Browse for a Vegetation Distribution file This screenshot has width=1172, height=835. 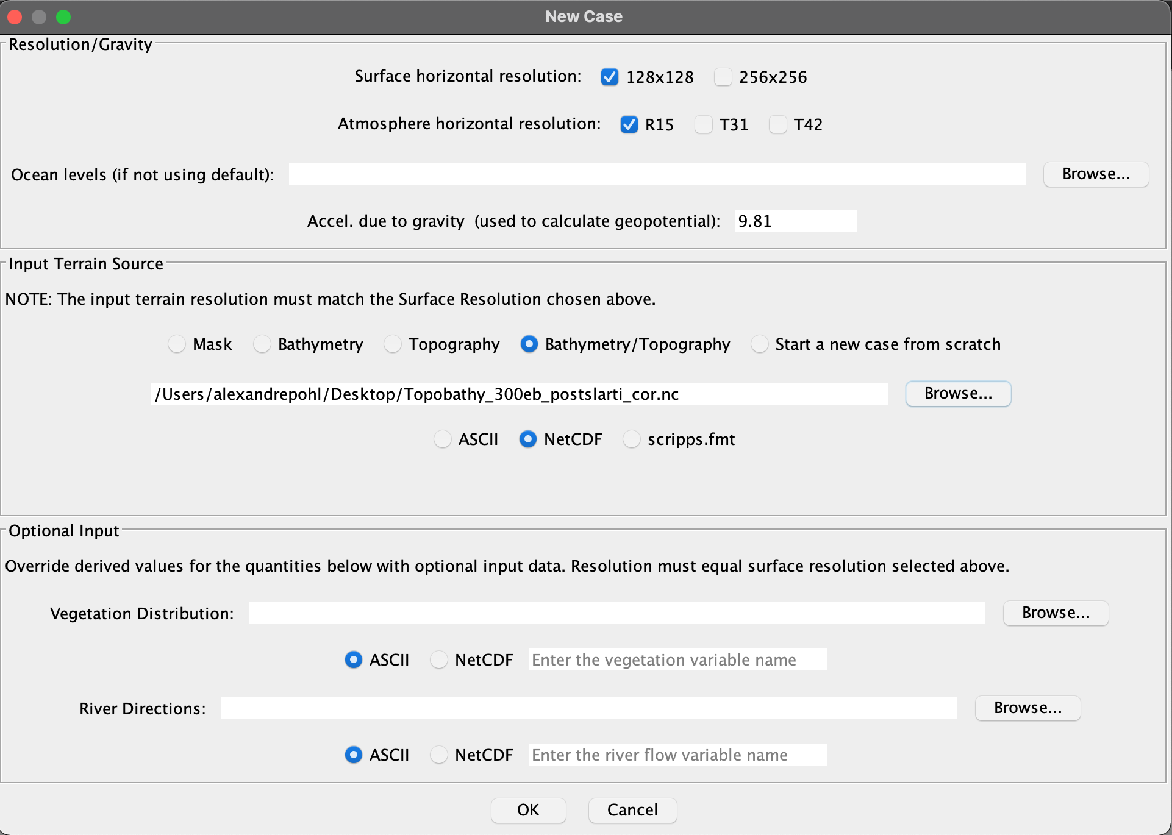[x=1056, y=613]
